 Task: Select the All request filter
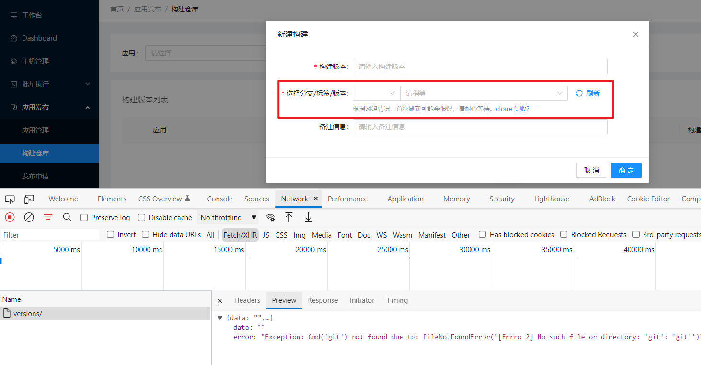coord(210,235)
